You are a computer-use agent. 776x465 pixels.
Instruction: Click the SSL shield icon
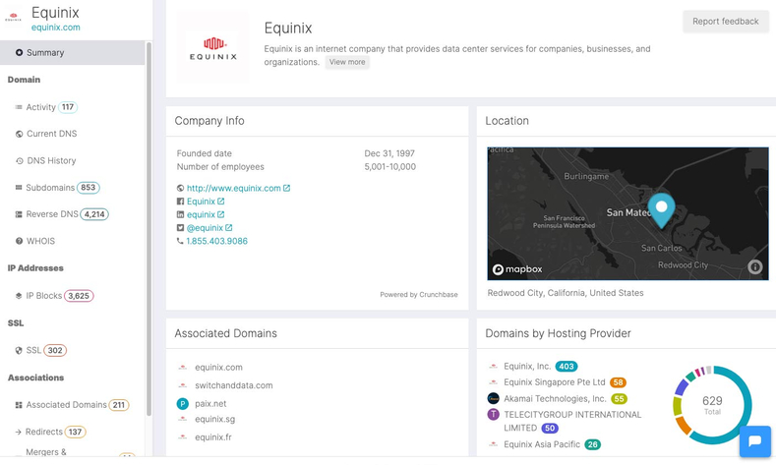pyautogui.click(x=19, y=350)
